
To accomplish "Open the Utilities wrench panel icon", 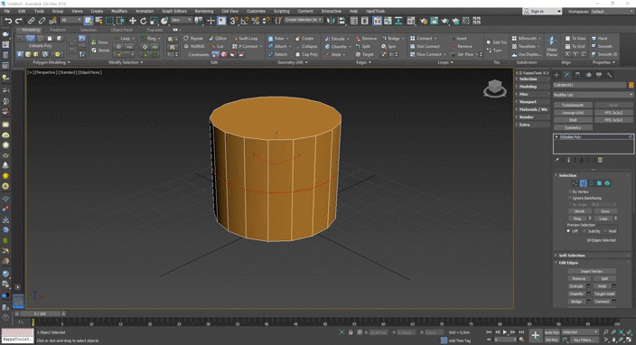I will click(609, 75).
